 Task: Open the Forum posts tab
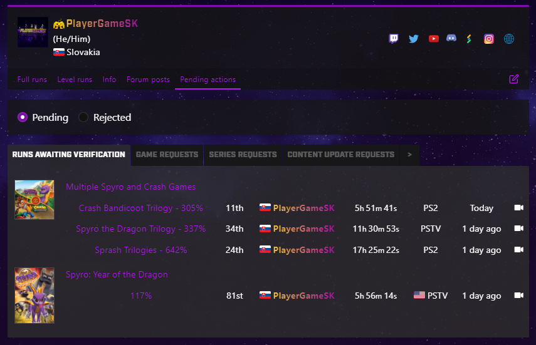[x=148, y=80]
